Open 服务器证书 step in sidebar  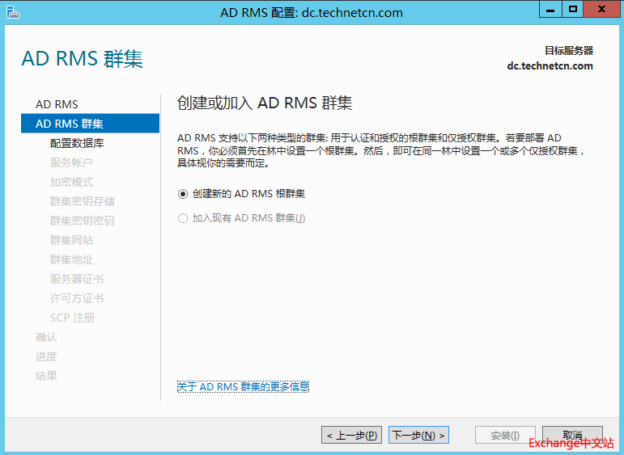point(77,279)
